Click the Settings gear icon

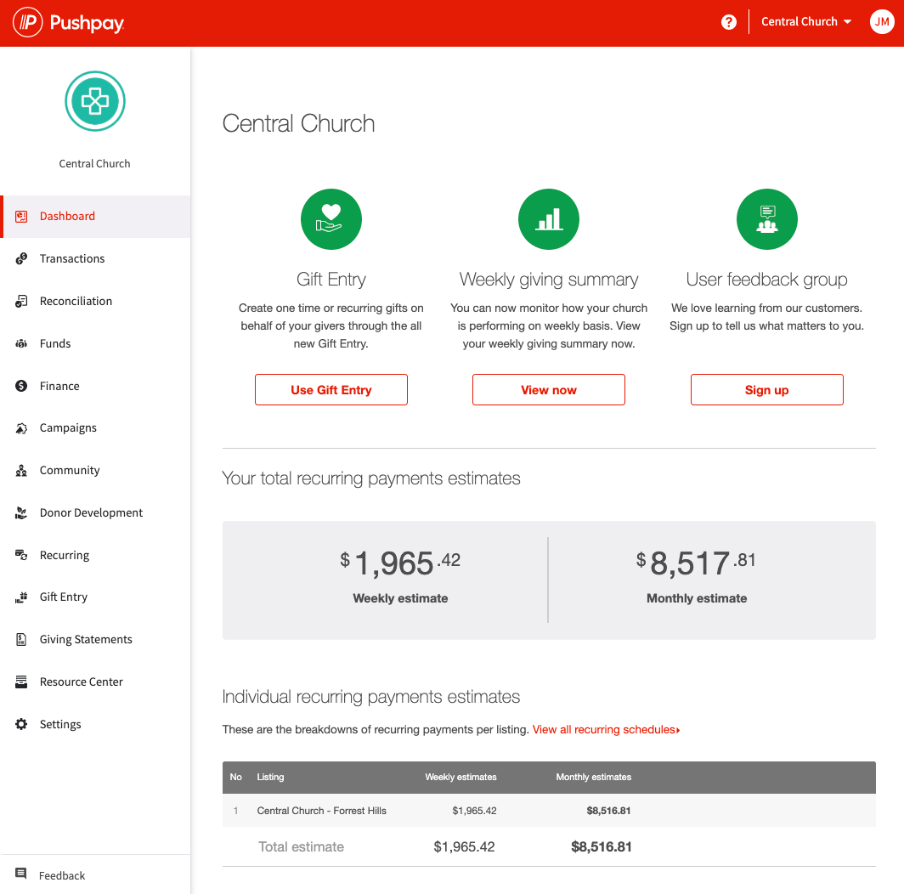click(20, 724)
